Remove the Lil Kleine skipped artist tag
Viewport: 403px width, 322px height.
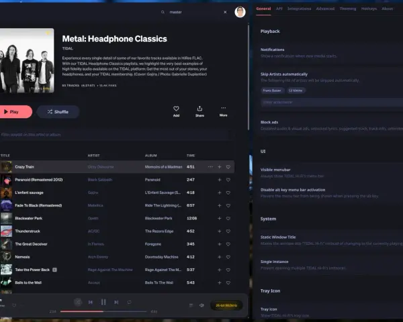pyautogui.click(x=296, y=91)
